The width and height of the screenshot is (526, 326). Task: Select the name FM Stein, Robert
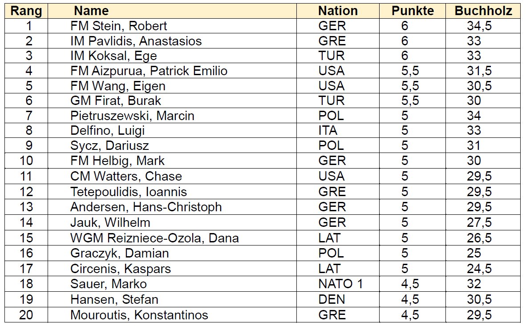(x=119, y=26)
